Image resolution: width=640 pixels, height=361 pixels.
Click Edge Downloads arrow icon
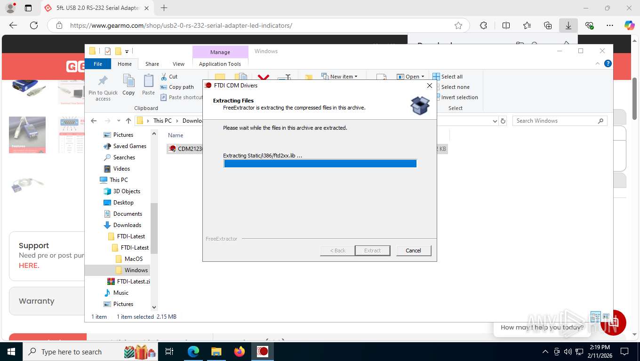pyautogui.click(x=568, y=25)
